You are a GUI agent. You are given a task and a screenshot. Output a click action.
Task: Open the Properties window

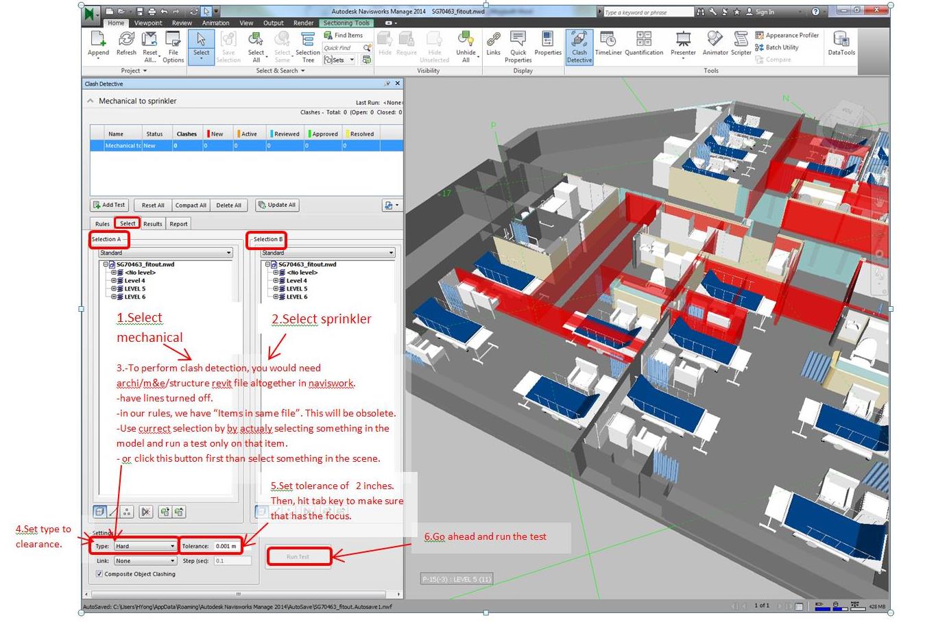pos(547,43)
